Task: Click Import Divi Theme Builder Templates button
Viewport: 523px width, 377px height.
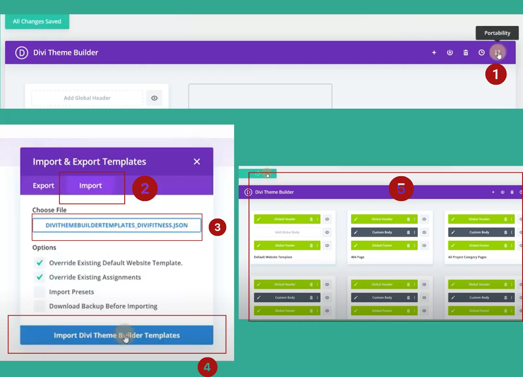Action: (117, 335)
